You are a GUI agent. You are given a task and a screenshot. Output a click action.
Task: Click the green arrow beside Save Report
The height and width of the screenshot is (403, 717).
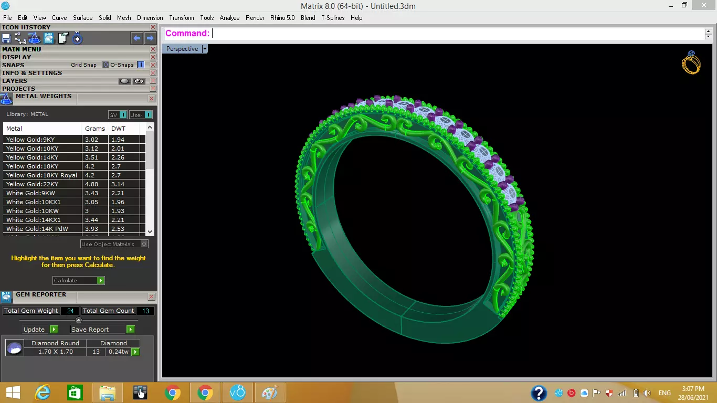(x=131, y=330)
